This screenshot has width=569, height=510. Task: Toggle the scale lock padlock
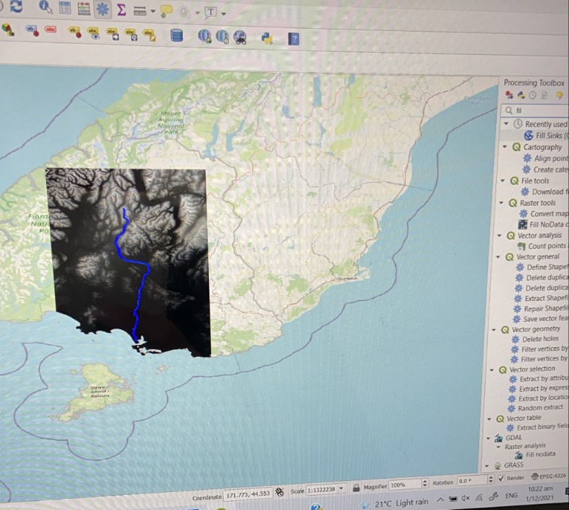pos(356,487)
